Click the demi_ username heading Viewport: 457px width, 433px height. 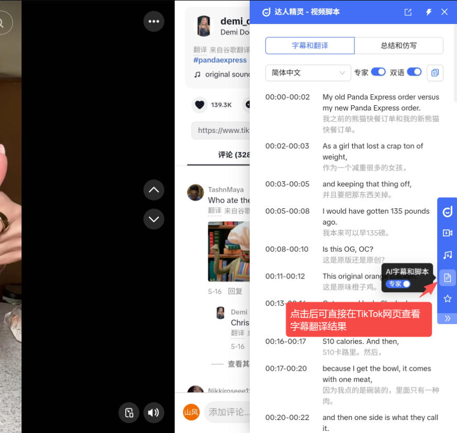235,21
